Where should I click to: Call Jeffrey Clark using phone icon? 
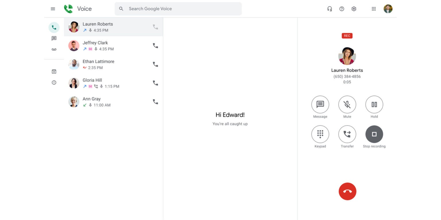[155, 46]
